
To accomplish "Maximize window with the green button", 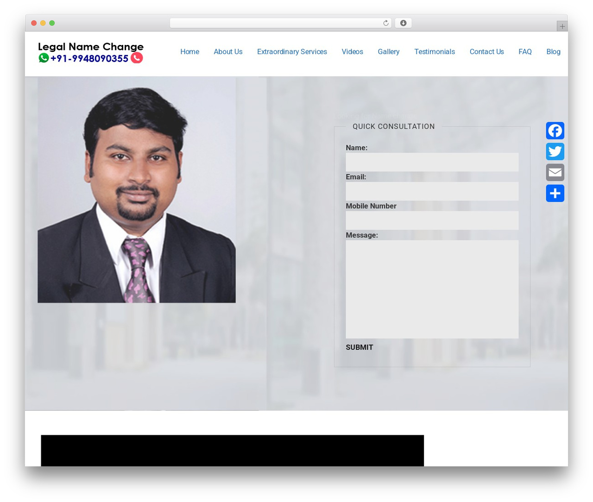I will click(x=52, y=23).
